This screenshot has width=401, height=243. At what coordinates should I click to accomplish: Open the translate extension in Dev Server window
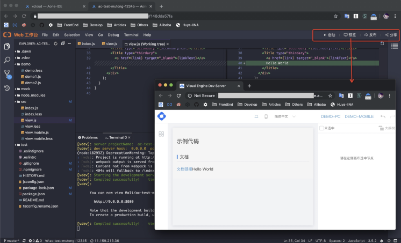click(341, 95)
